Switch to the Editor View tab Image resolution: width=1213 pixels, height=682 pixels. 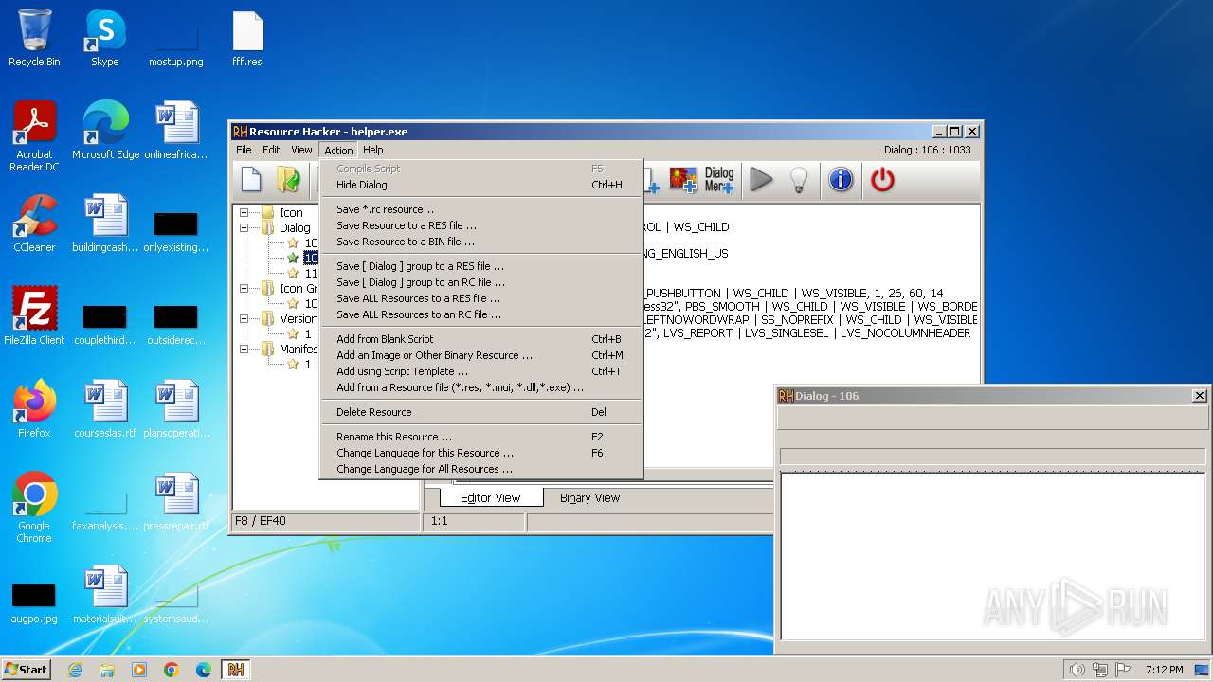click(x=491, y=497)
